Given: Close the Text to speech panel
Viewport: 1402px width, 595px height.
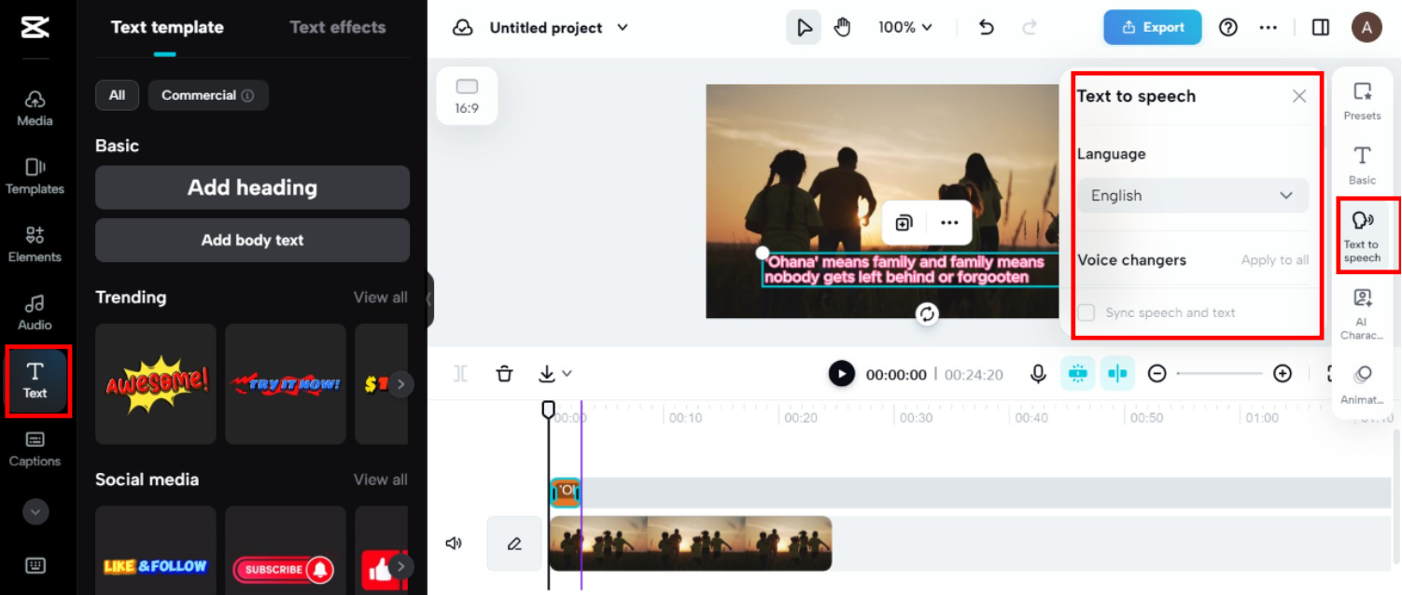Looking at the screenshot, I should click(1299, 96).
